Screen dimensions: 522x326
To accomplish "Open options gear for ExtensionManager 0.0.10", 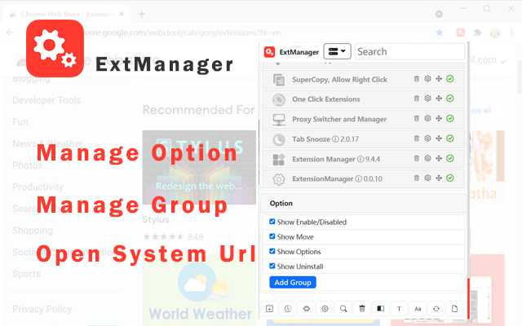I will pos(427,178).
